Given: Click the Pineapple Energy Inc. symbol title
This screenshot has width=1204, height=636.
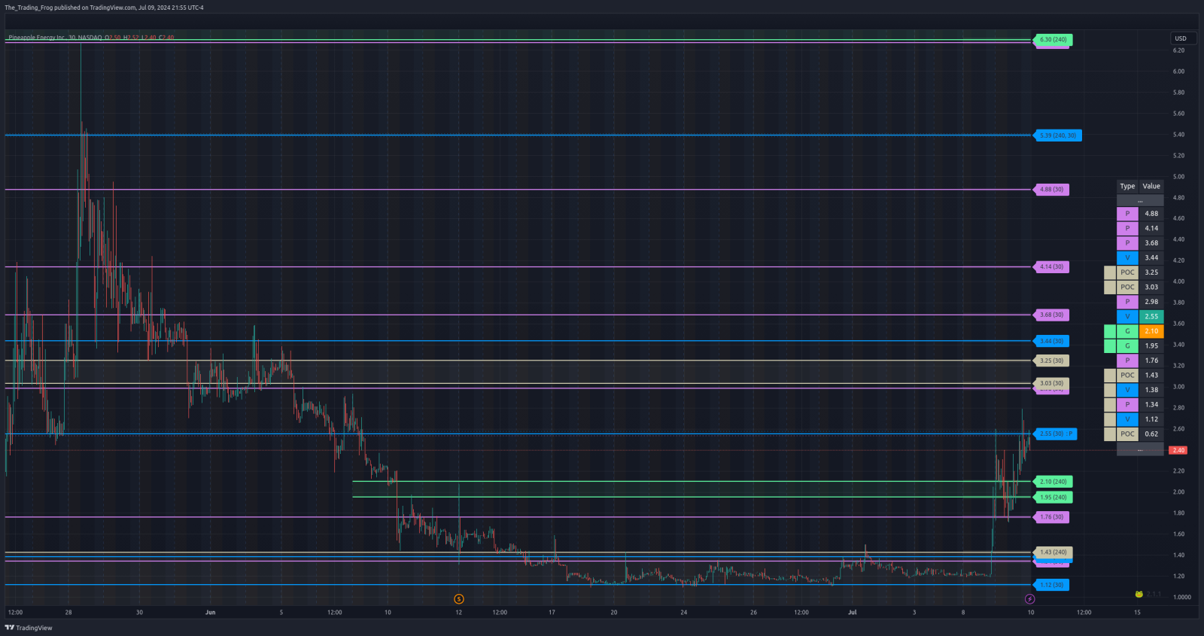Looking at the screenshot, I should [x=38, y=38].
